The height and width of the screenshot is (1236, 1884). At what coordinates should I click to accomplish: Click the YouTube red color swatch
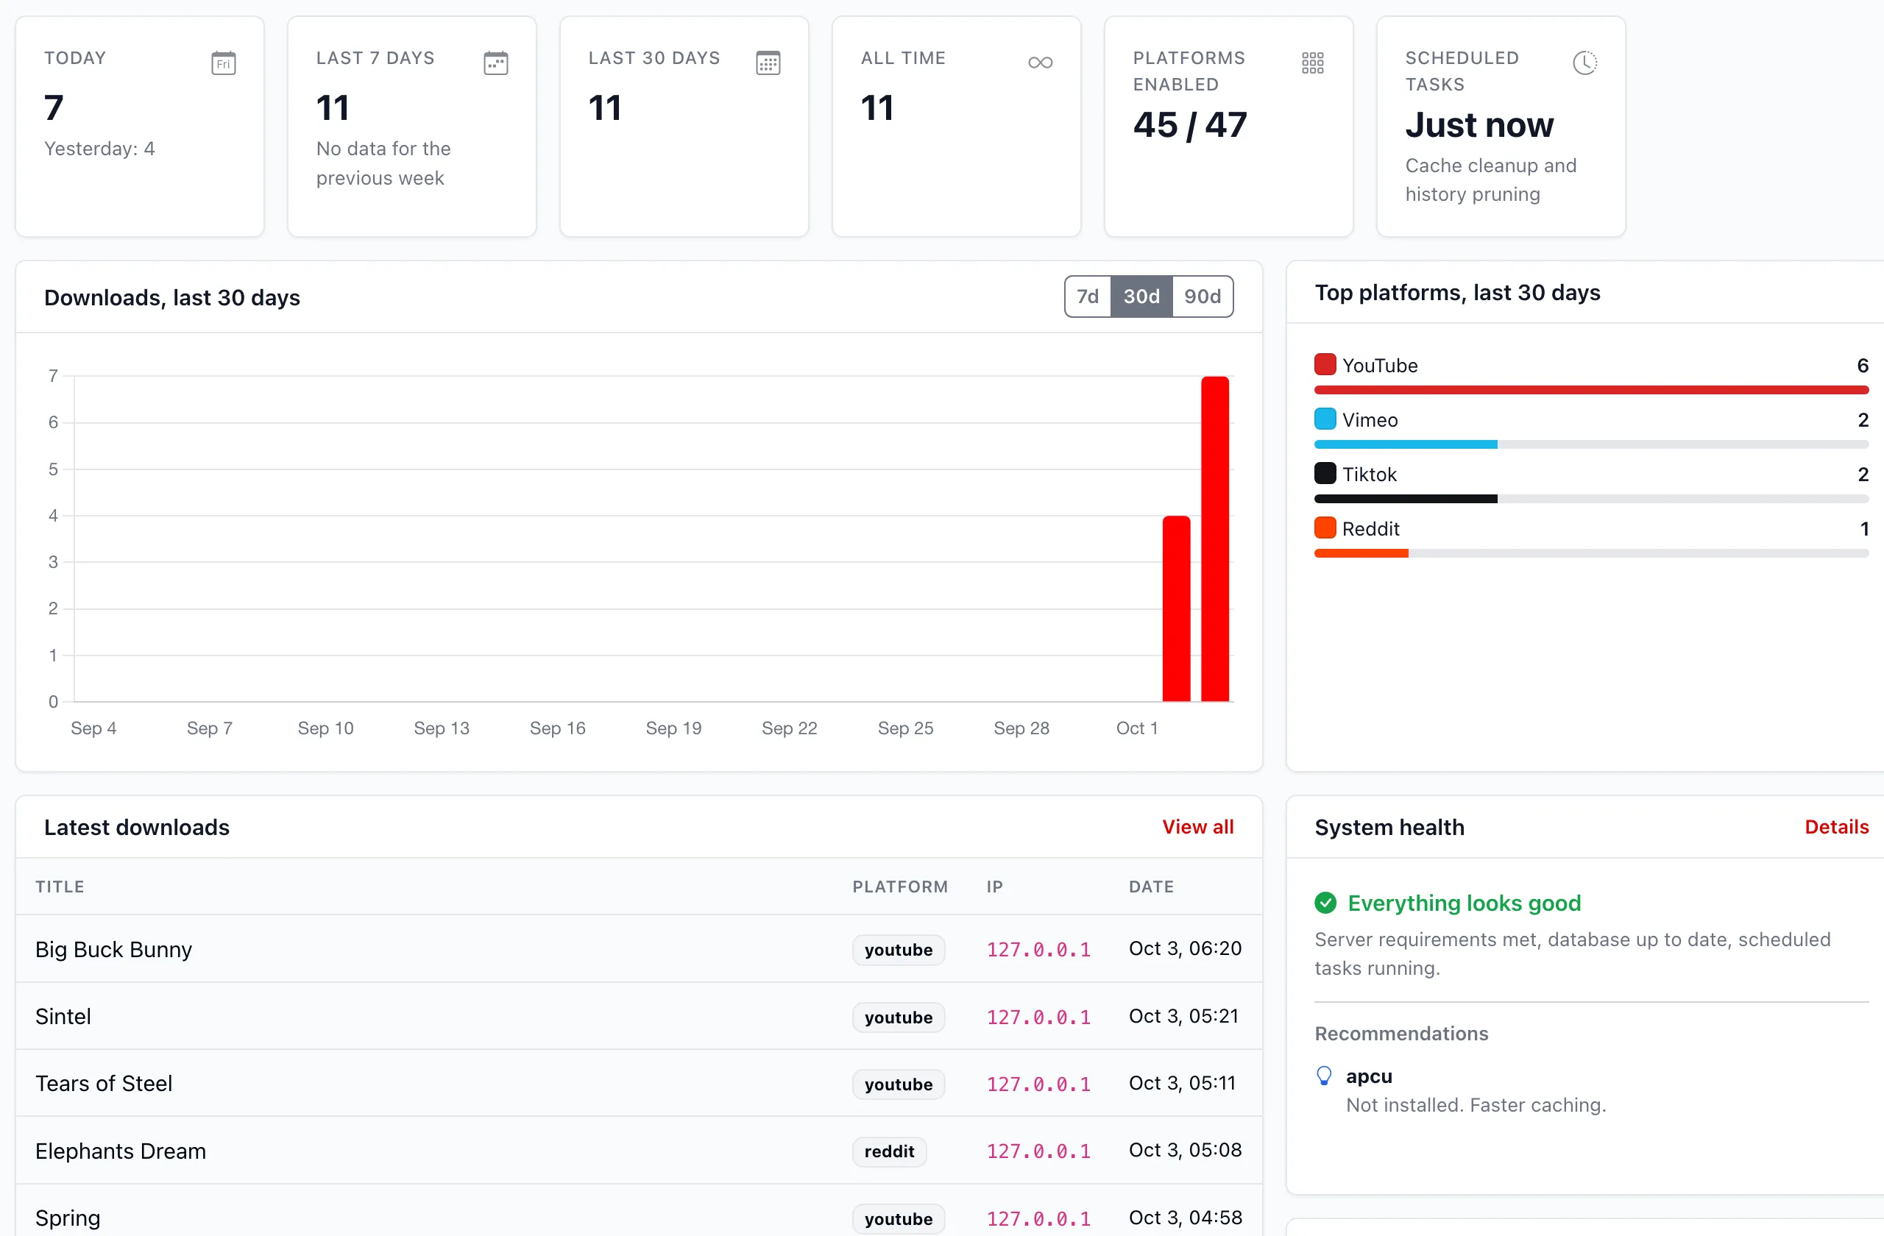(x=1325, y=365)
